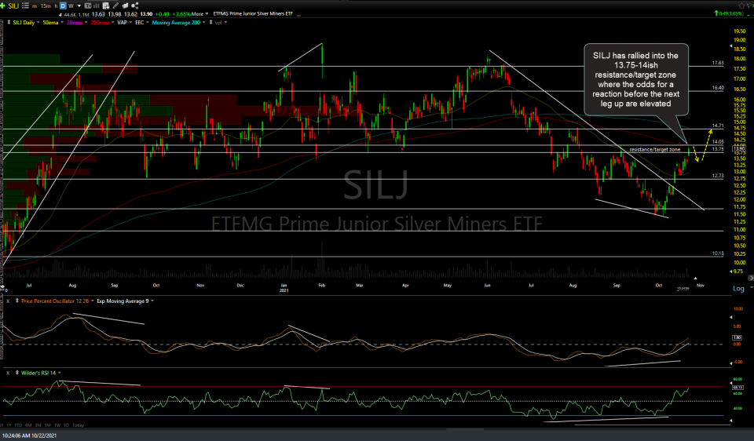Click the share chart icon
This screenshot has height=441, width=754.
134,5
